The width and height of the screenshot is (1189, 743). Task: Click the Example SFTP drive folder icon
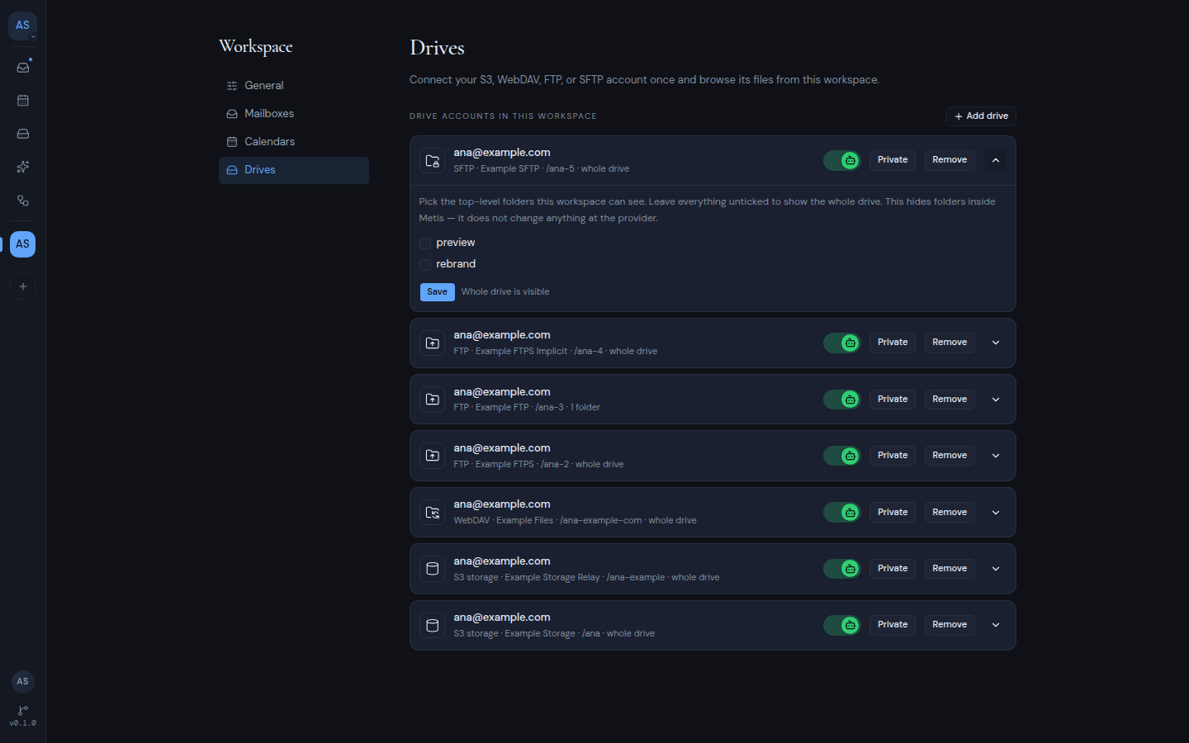tap(433, 160)
